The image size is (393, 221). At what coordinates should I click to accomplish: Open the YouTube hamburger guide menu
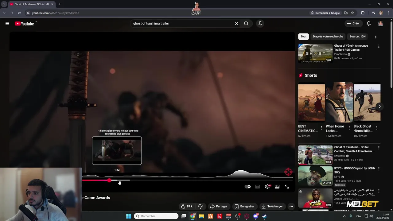(7, 24)
